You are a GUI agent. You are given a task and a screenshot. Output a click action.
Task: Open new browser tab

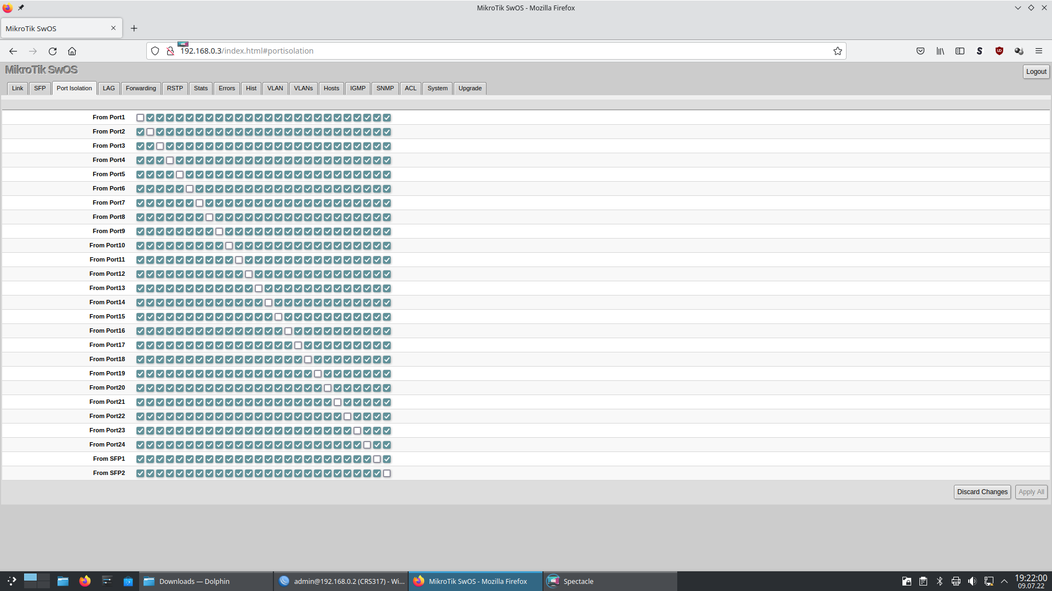click(134, 28)
